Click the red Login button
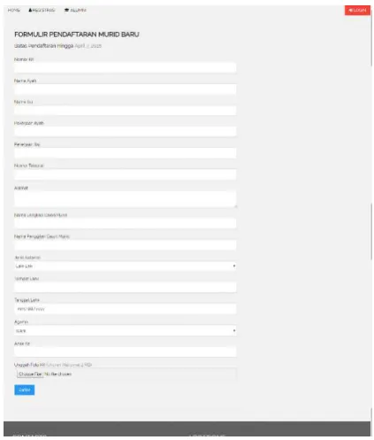Viewport: 374px width, 440px height. (x=357, y=11)
